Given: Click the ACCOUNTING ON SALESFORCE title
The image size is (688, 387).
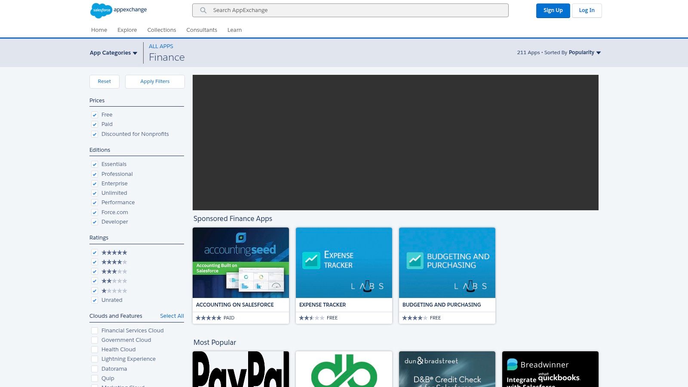Looking at the screenshot, I should coord(235,305).
